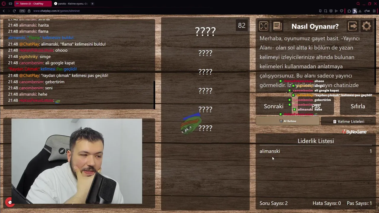
Task: Select the AI Kelime option
Action: [x=288, y=121]
